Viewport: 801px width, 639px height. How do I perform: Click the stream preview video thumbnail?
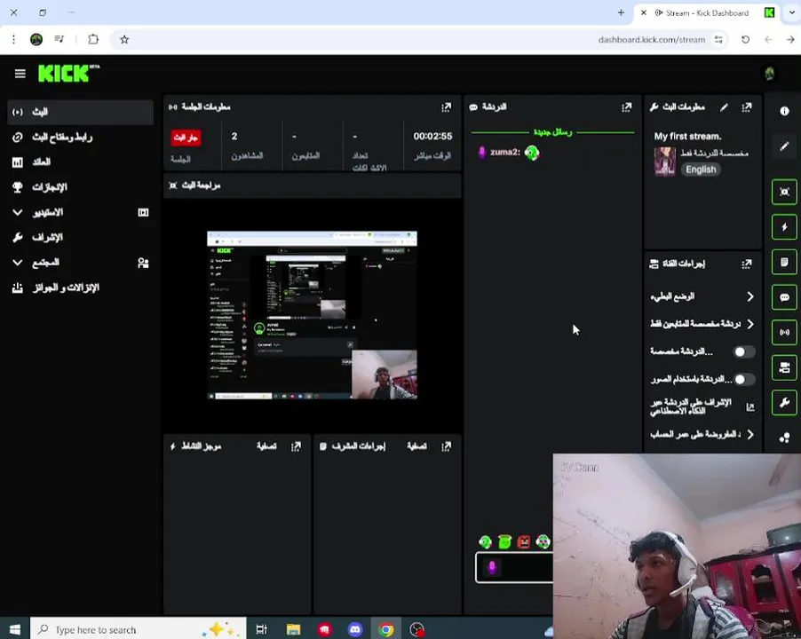312,315
